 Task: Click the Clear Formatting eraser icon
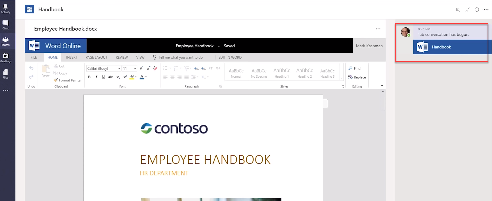tap(155, 68)
